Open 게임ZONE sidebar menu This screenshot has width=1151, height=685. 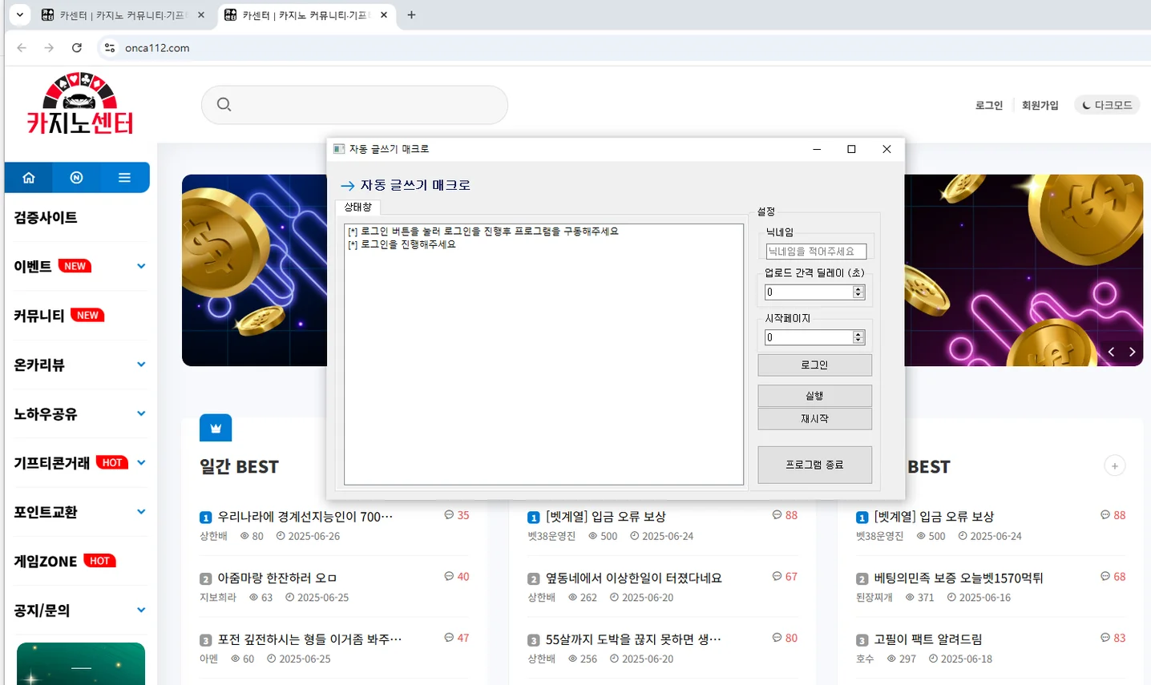pos(46,562)
